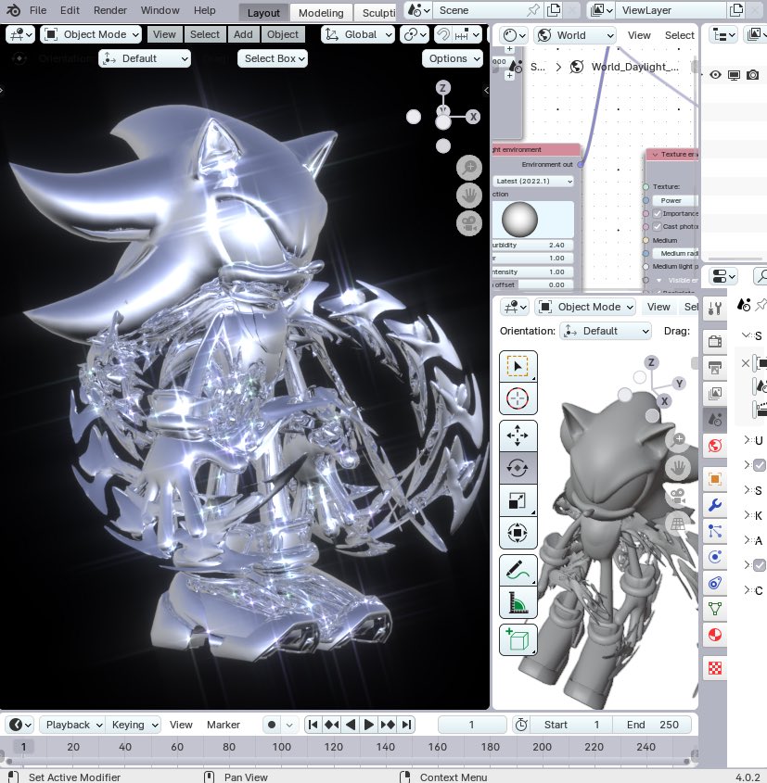Select the Measure tool
The width and height of the screenshot is (767, 783).
pos(518,601)
